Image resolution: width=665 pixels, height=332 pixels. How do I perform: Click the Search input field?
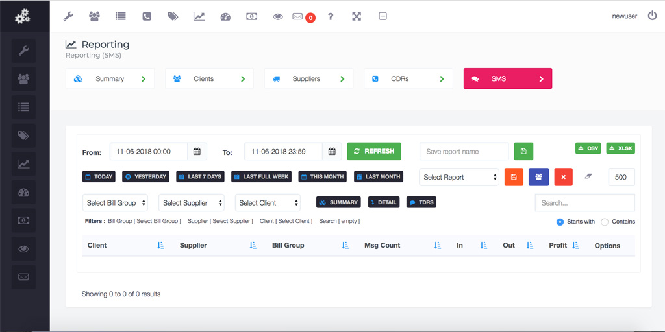[x=584, y=203]
